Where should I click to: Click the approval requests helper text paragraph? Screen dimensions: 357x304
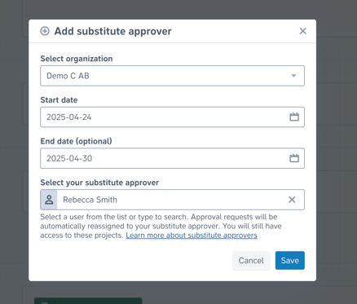pos(161,226)
